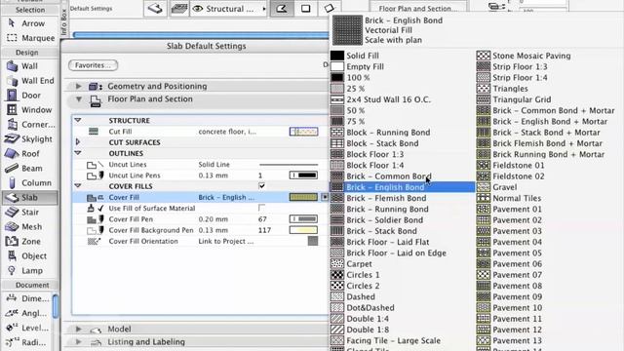Image resolution: width=624 pixels, height=351 pixels.
Task: Activate the Object tool
Action: pos(29,255)
